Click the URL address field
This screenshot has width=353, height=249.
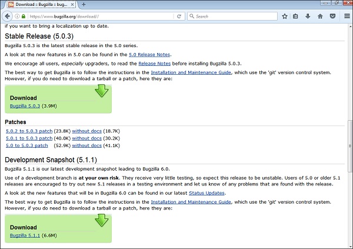tap(101, 16)
